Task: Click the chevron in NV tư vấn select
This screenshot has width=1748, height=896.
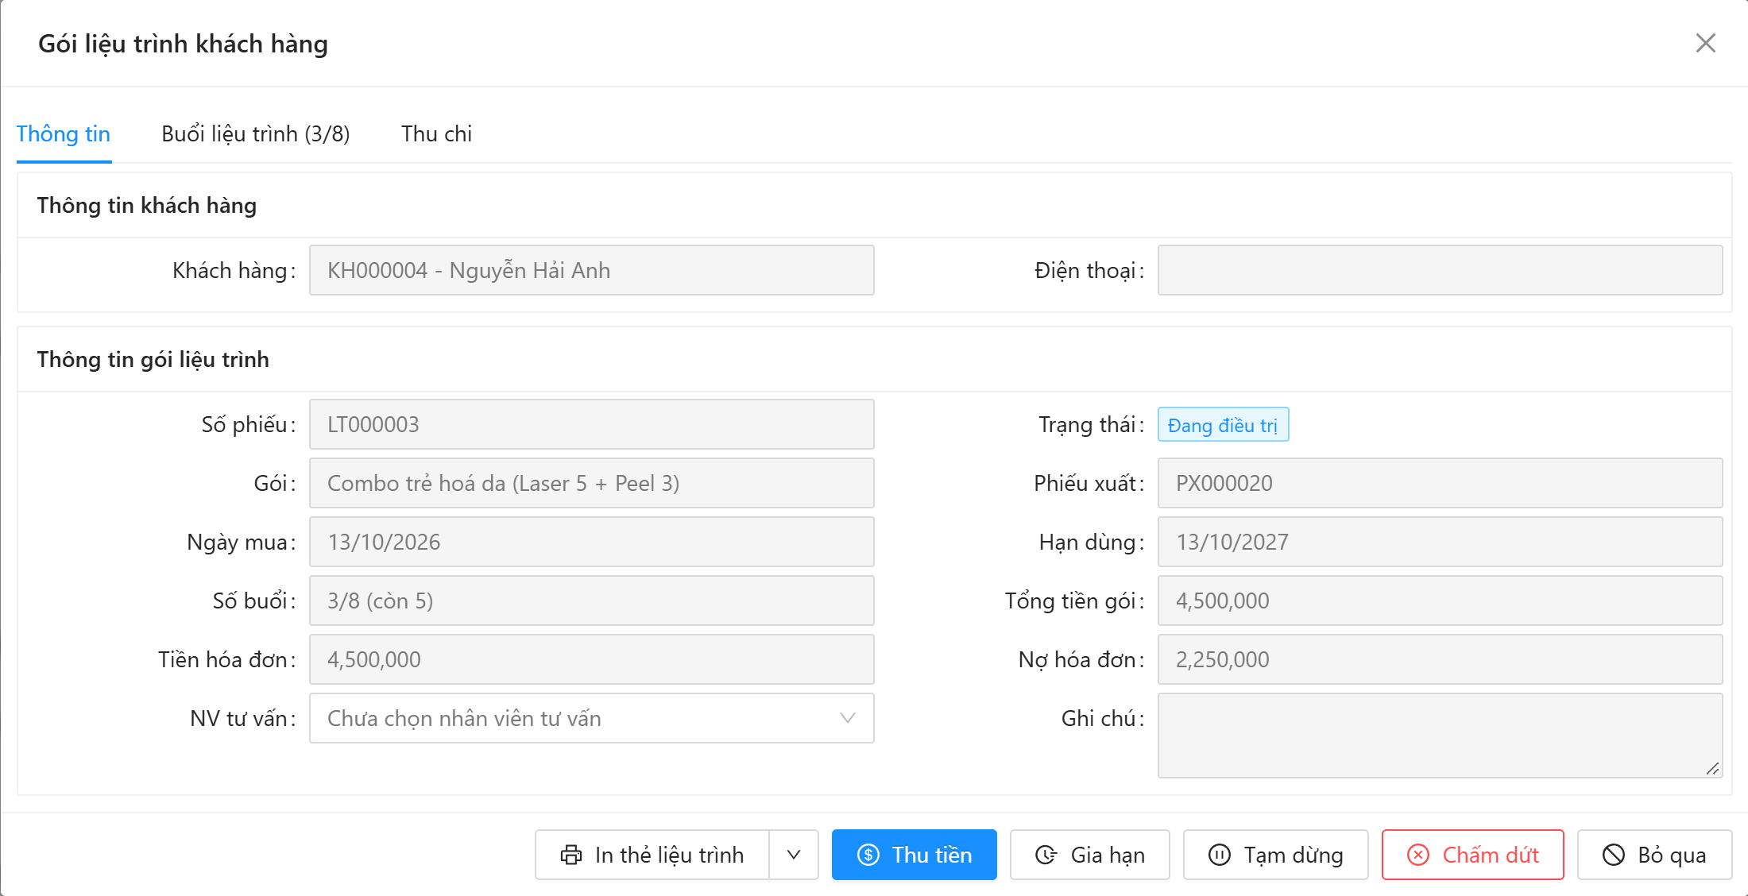Action: [x=848, y=718]
